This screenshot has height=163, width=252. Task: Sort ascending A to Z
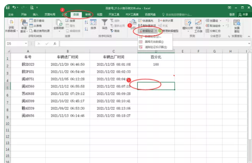click(x=86, y=22)
